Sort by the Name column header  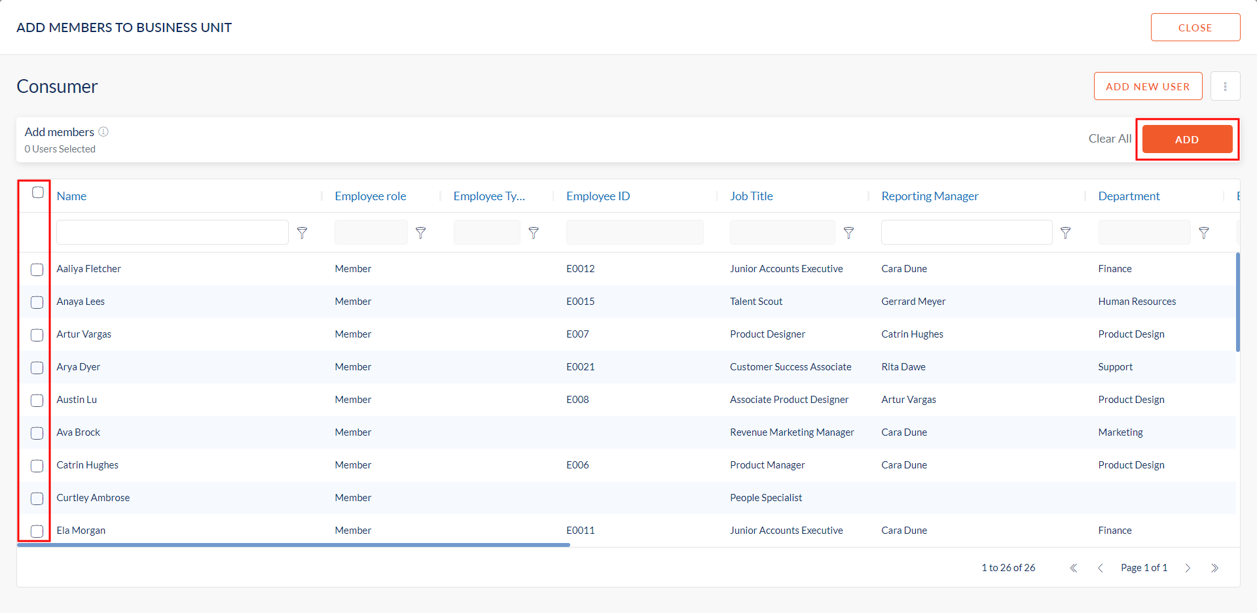[71, 196]
